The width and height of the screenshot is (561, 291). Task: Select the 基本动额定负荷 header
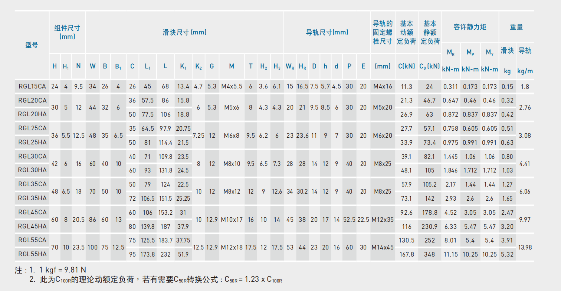pos(406,32)
